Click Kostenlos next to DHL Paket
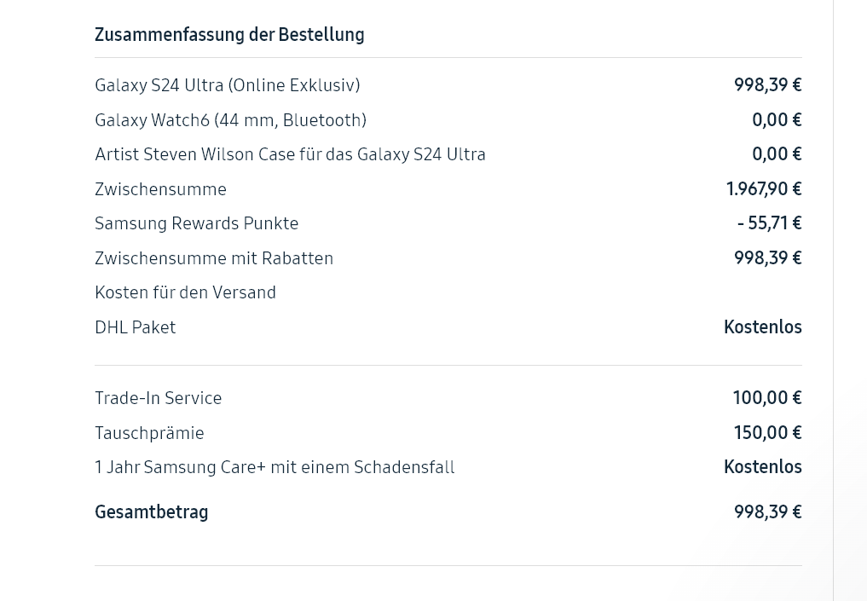867x601 pixels. tap(762, 327)
